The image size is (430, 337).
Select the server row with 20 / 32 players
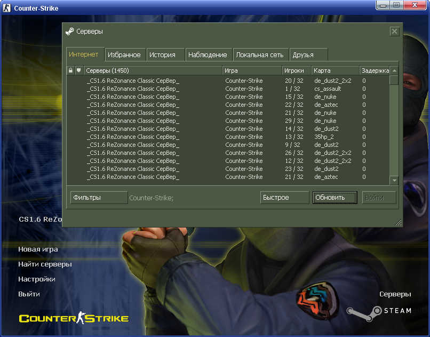228,81
